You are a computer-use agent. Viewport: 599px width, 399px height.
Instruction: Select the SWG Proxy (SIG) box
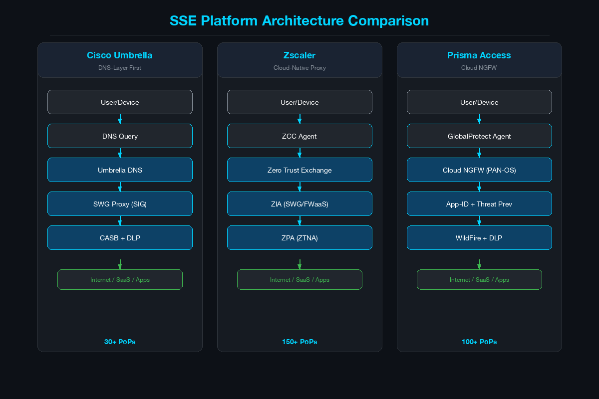[x=120, y=204]
